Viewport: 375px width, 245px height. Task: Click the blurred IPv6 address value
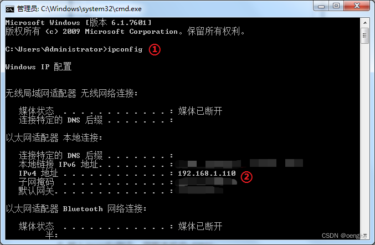click(x=239, y=164)
